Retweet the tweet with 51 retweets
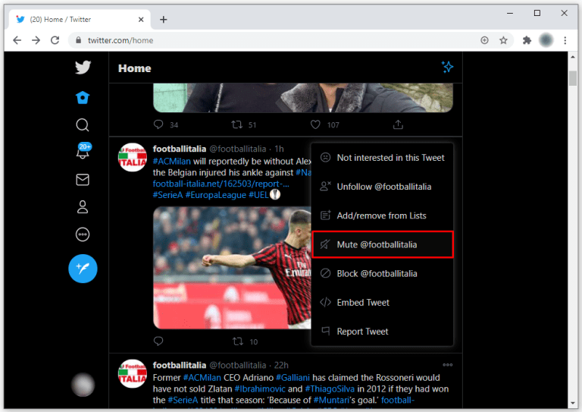This screenshot has height=412, width=582. 236,124
